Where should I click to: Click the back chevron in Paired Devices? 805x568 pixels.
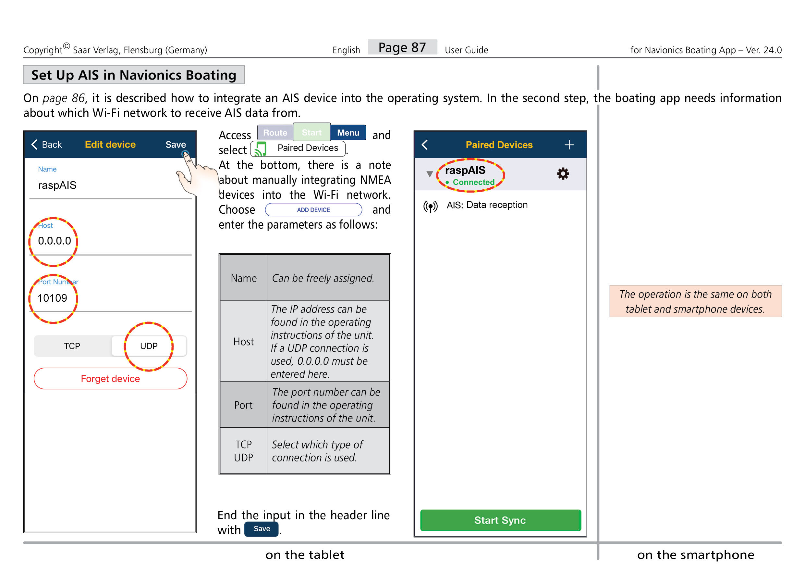point(425,145)
